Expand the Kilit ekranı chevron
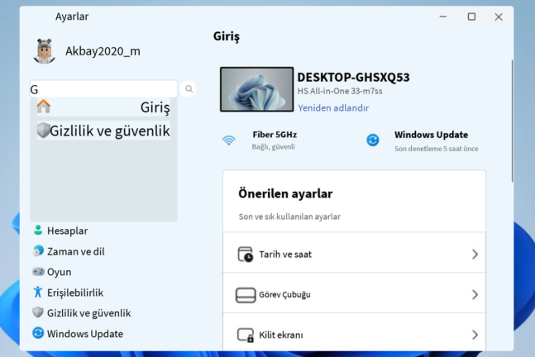This screenshot has height=357, width=535. point(475,335)
